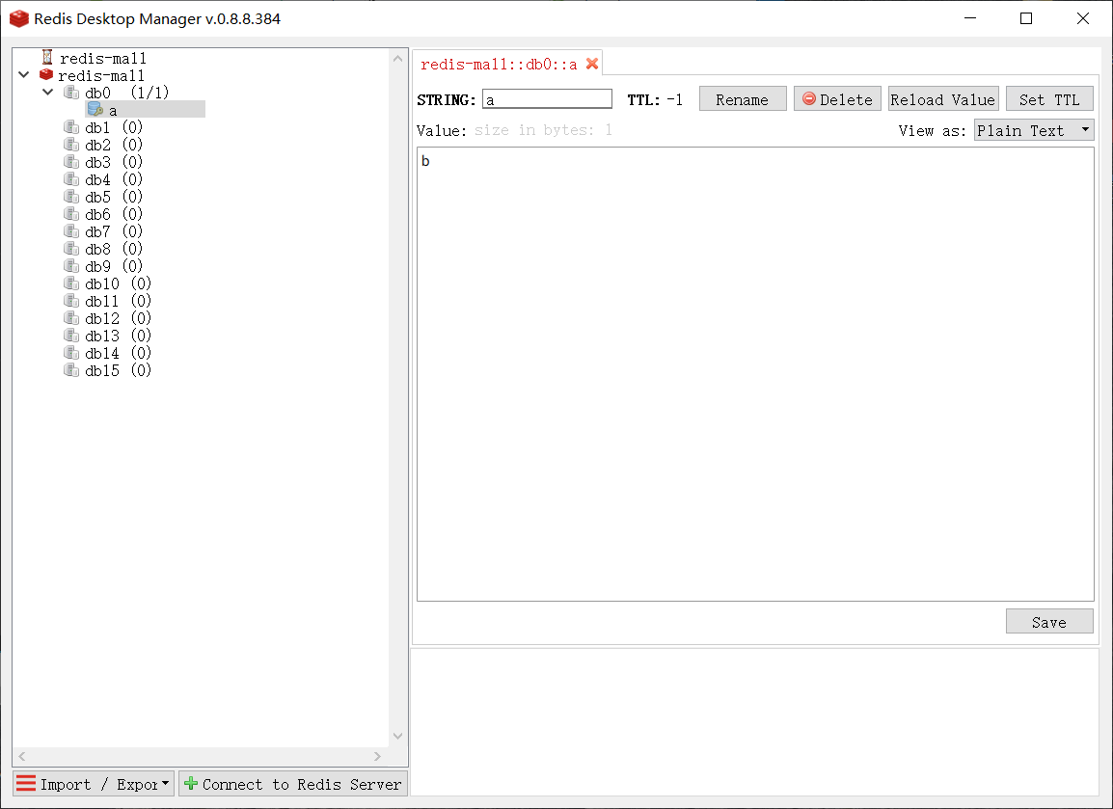Click the database icon next to db8
The height and width of the screenshot is (809, 1113).
tap(71, 249)
